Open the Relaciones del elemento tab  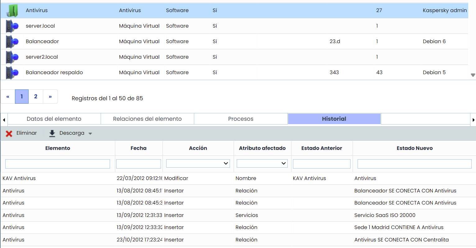click(x=147, y=119)
